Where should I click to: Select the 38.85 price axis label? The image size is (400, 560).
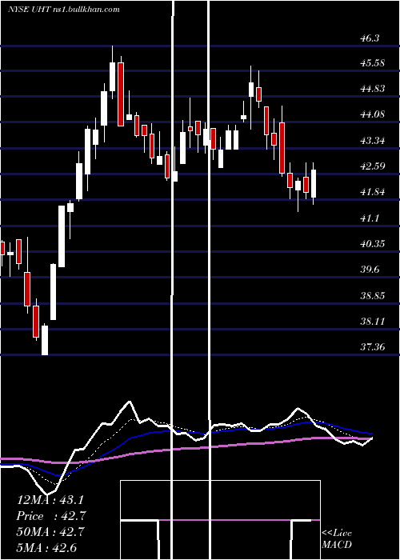click(x=373, y=296)
